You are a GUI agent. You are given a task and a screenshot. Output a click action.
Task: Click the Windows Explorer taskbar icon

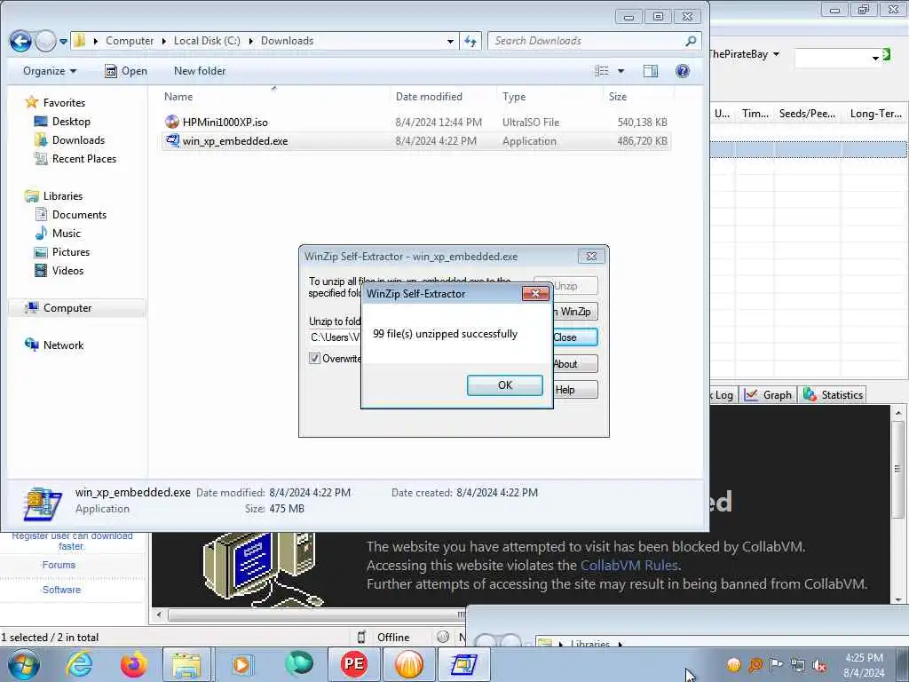[186, 664]
